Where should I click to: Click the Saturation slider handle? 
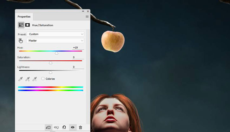[51, 63]
